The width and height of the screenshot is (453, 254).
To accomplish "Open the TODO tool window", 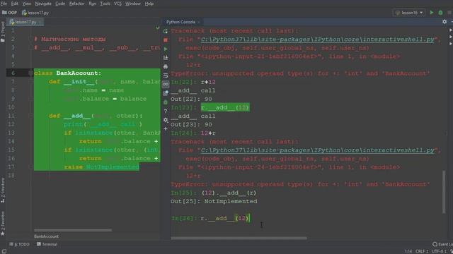I will (19, 244).
